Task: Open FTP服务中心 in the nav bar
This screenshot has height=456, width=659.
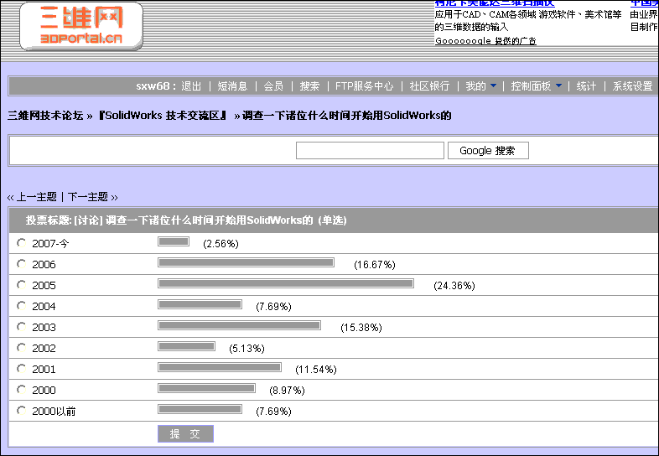Action: point(365,86)
